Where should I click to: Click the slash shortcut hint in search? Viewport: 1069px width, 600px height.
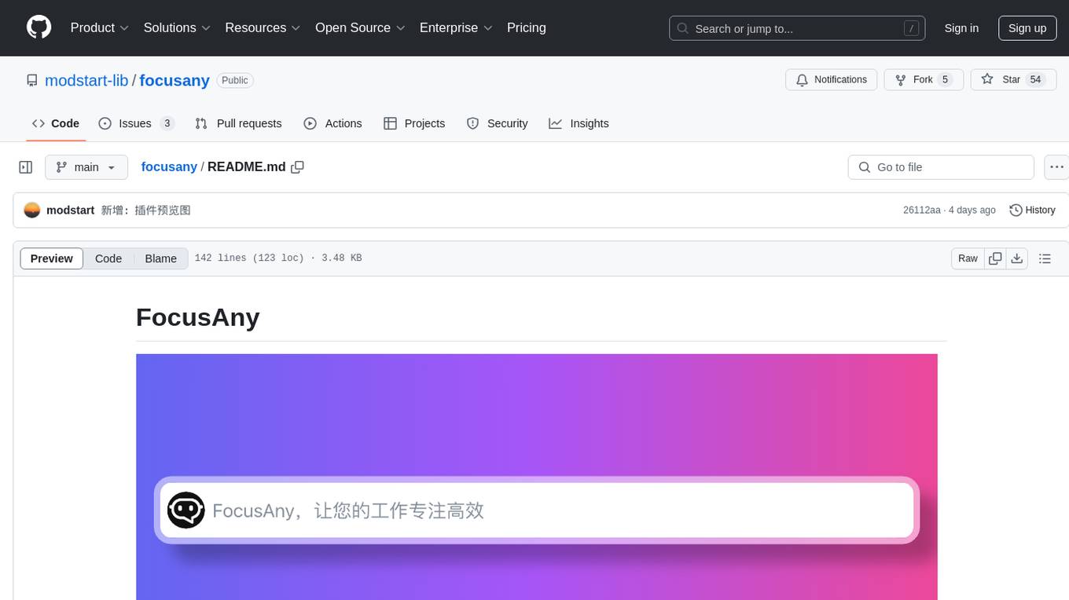(911, 28)
